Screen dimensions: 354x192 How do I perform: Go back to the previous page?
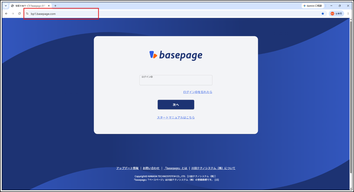[6, 14]
